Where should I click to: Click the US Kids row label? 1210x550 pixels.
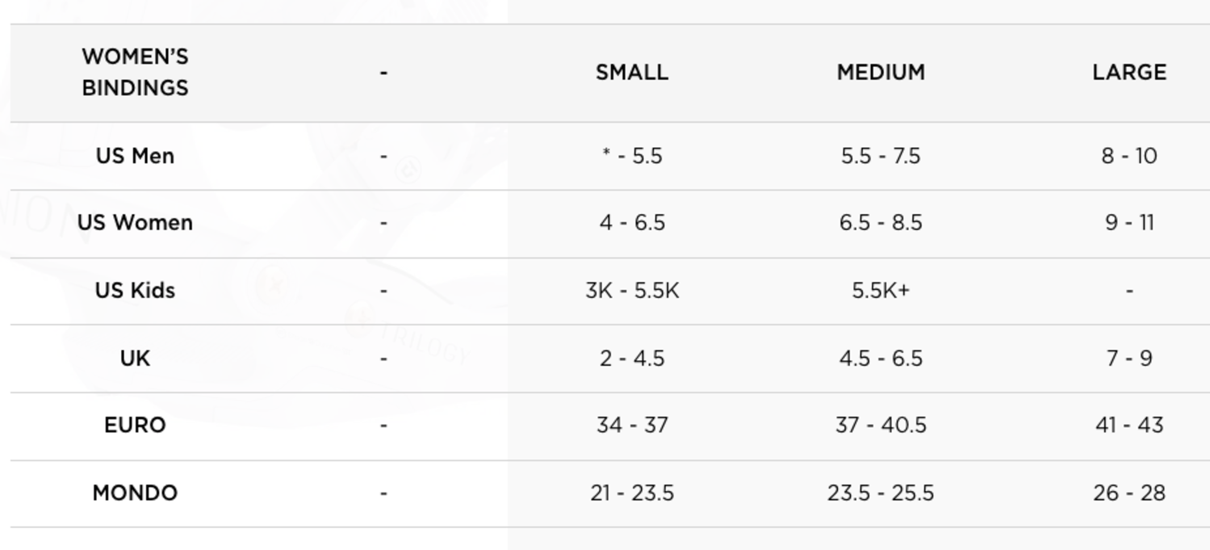135,291
